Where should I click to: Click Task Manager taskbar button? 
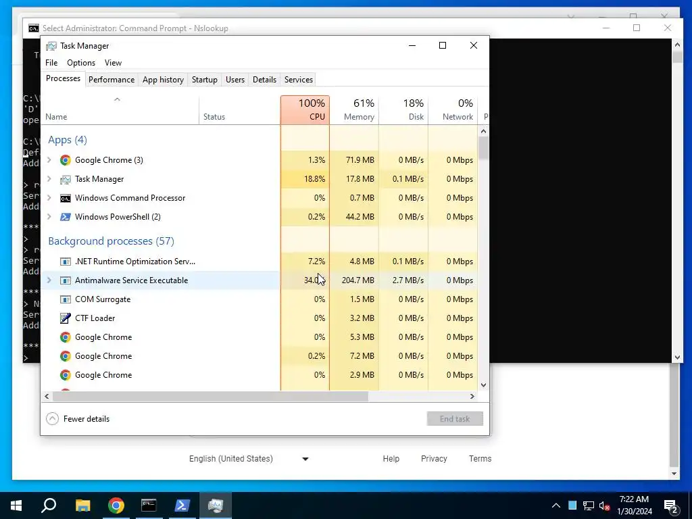point(216,505)
